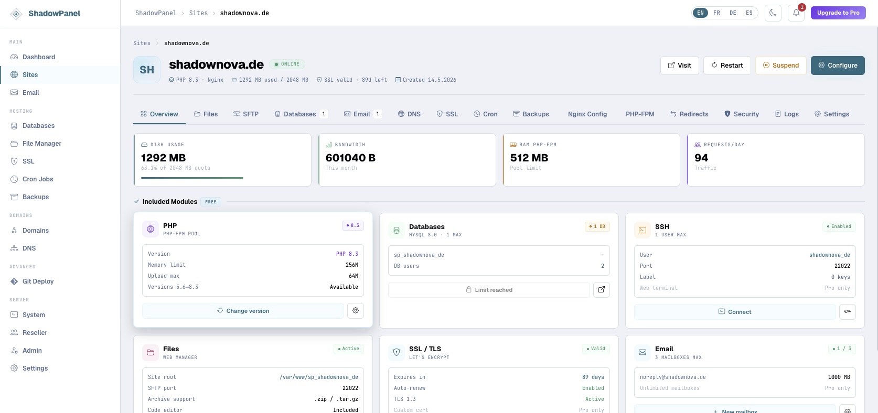Open the Backups tab
Viewport: 878px width, 413px height.
[x=531, y=114]
